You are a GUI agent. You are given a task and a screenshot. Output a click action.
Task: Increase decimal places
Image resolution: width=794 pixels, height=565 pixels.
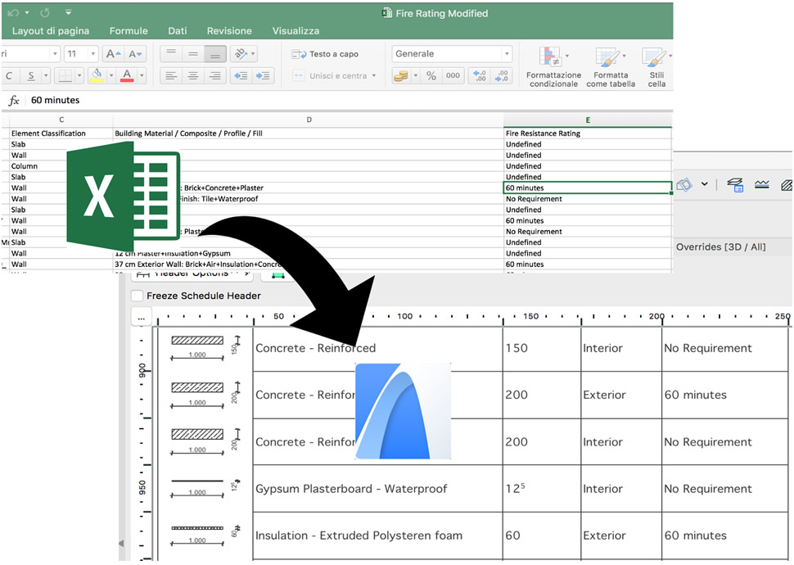[479, 75]
